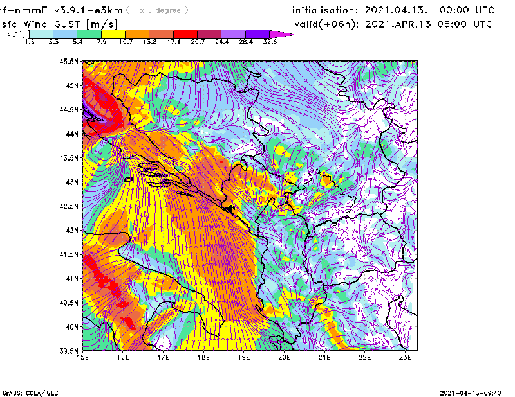Screen dimensions: 515x397
Task: Click the 'valid(+06h): 2021.APR.13 06:00 UTC' line
Action: [393, 24]
